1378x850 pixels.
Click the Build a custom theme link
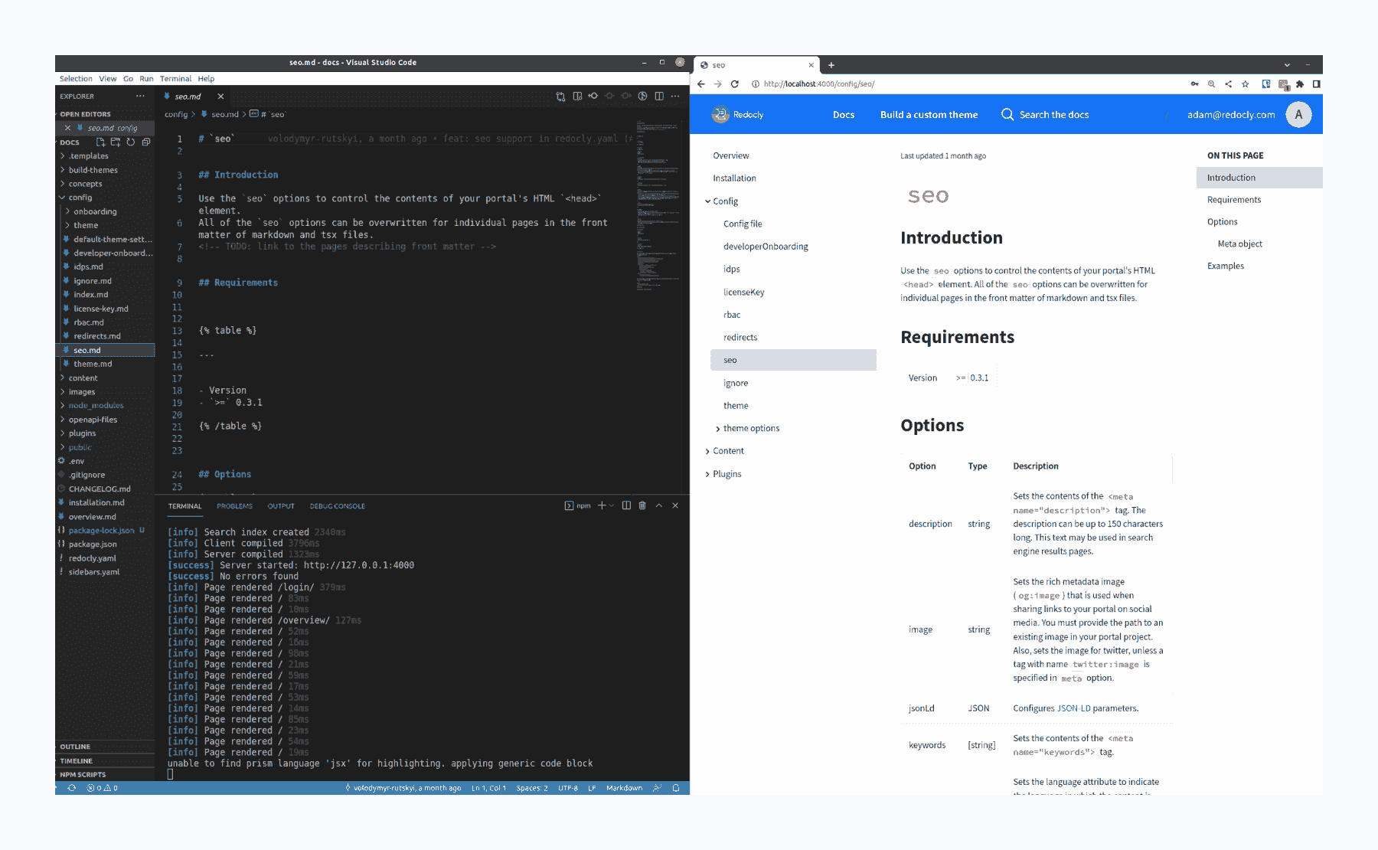coord(929,115)
